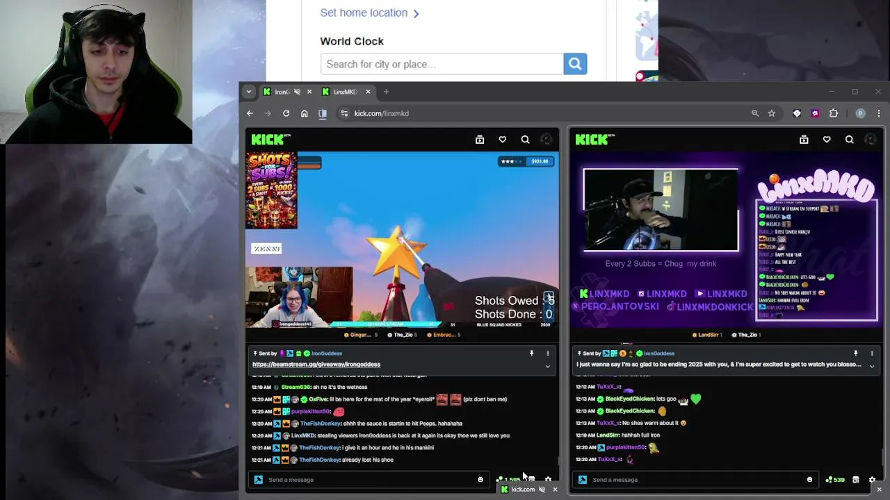Open the right chat shop icon
This screenshot has height=500, width=890.
click(856, 480)
